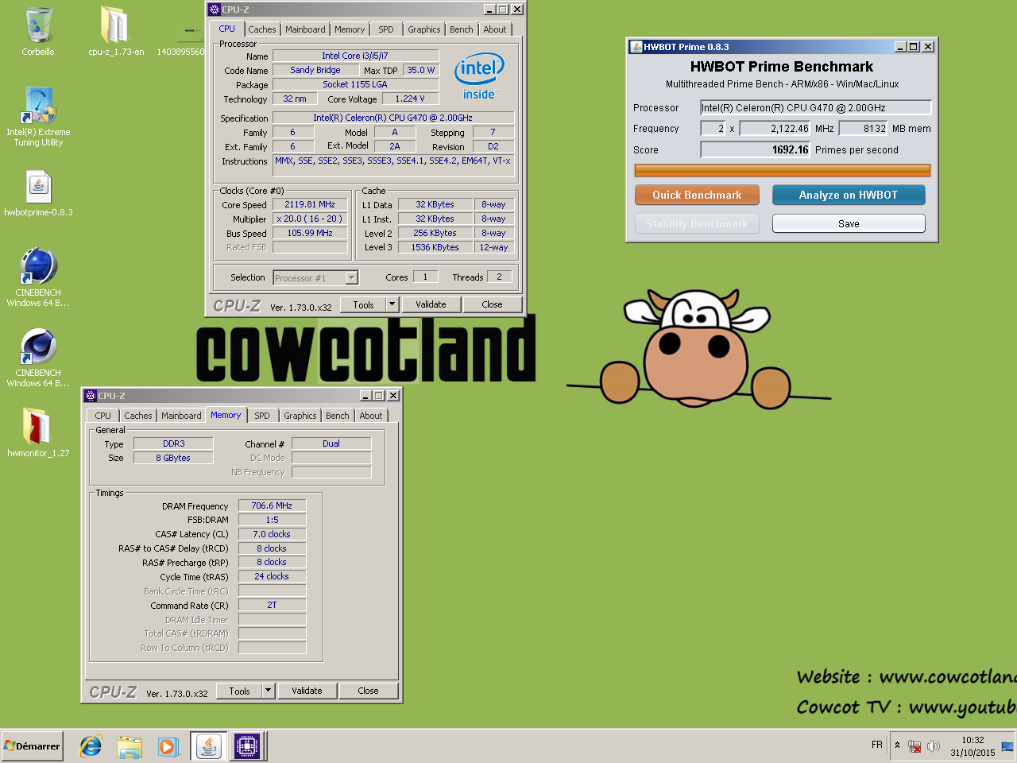Open Internet Explorer from the taskbar

point(91,746)
